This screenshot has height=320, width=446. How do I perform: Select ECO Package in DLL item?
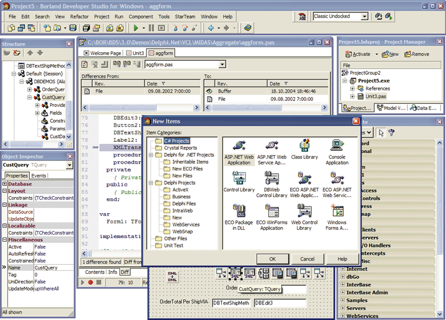239,218
